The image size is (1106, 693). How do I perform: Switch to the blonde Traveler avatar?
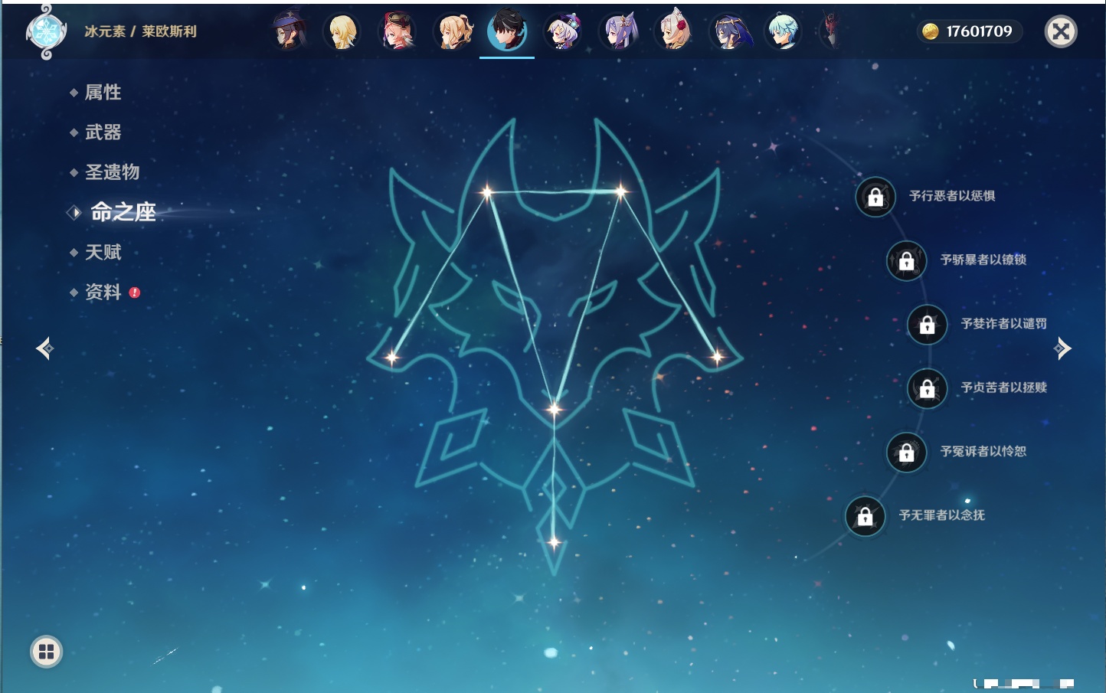(342, 31)
